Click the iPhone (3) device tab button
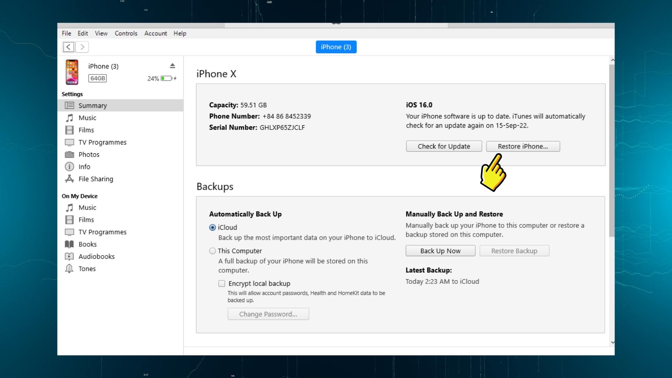The height and width of the screenshot is (378, 672). pos(336,47)
